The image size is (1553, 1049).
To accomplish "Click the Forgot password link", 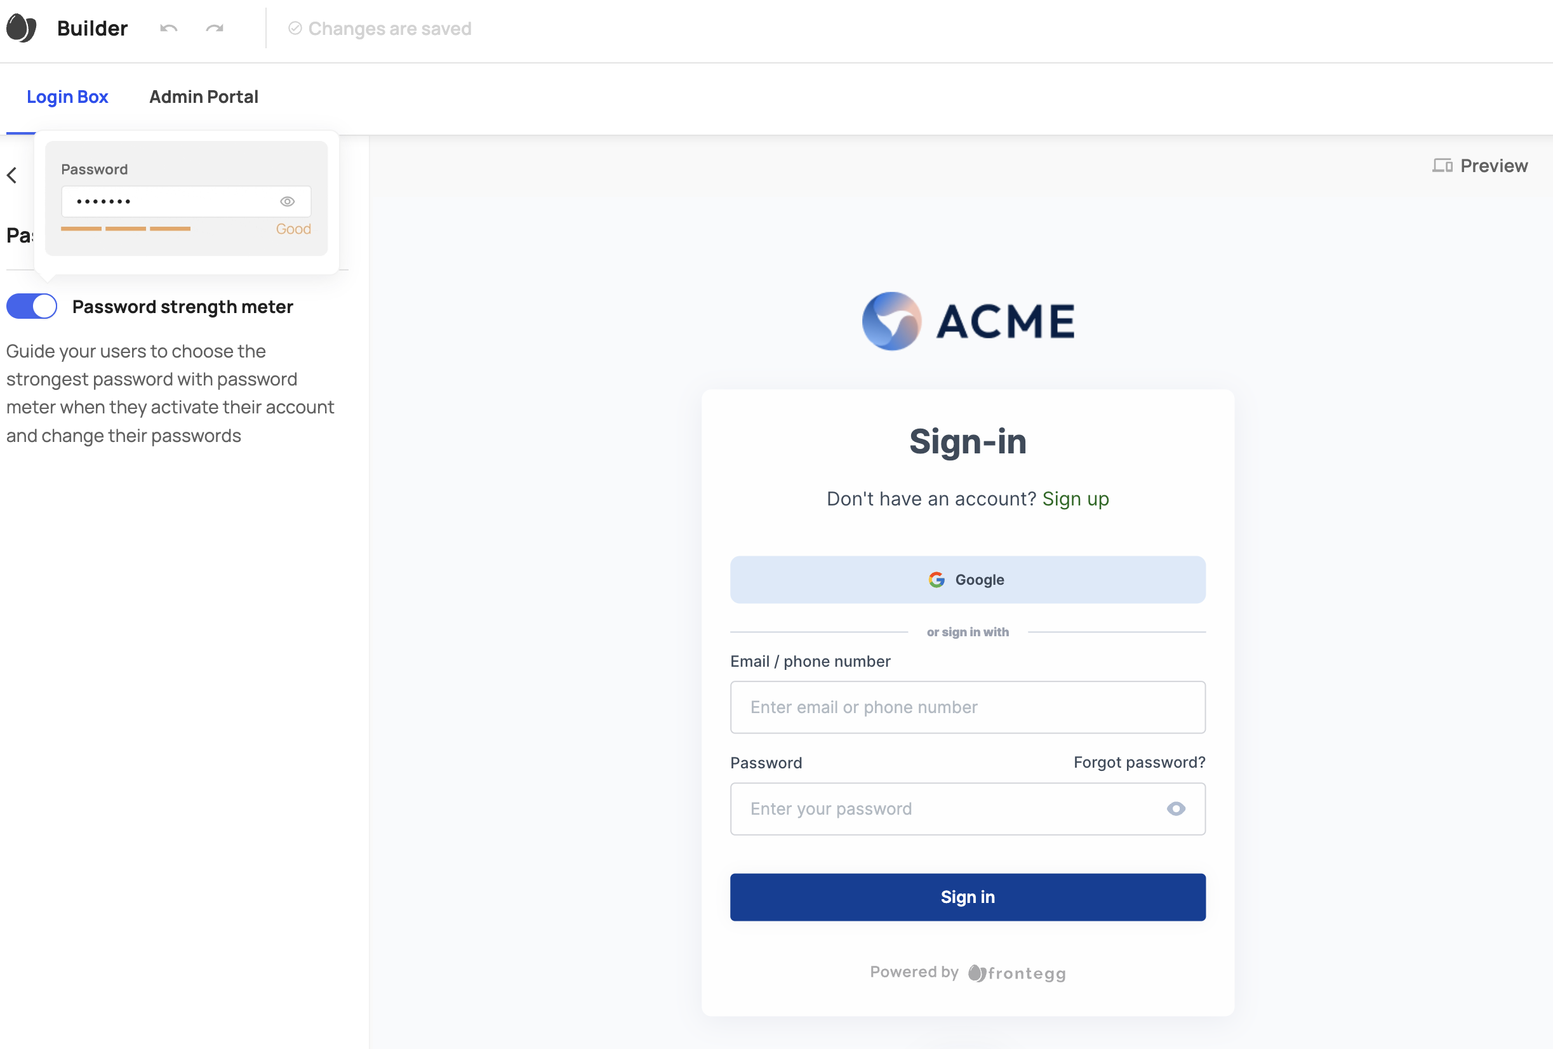I will (x=1140, y=762).
